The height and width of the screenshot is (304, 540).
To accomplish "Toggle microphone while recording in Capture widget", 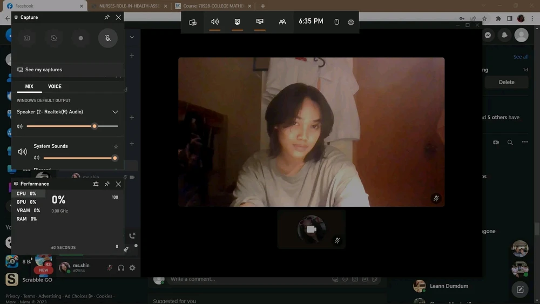I will [108, 38].
